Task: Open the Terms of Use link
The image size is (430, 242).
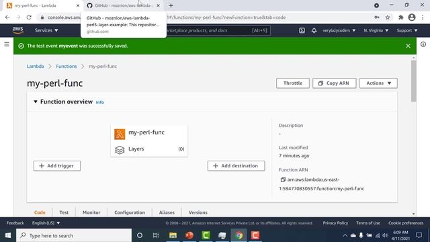Action: (368, 223)
